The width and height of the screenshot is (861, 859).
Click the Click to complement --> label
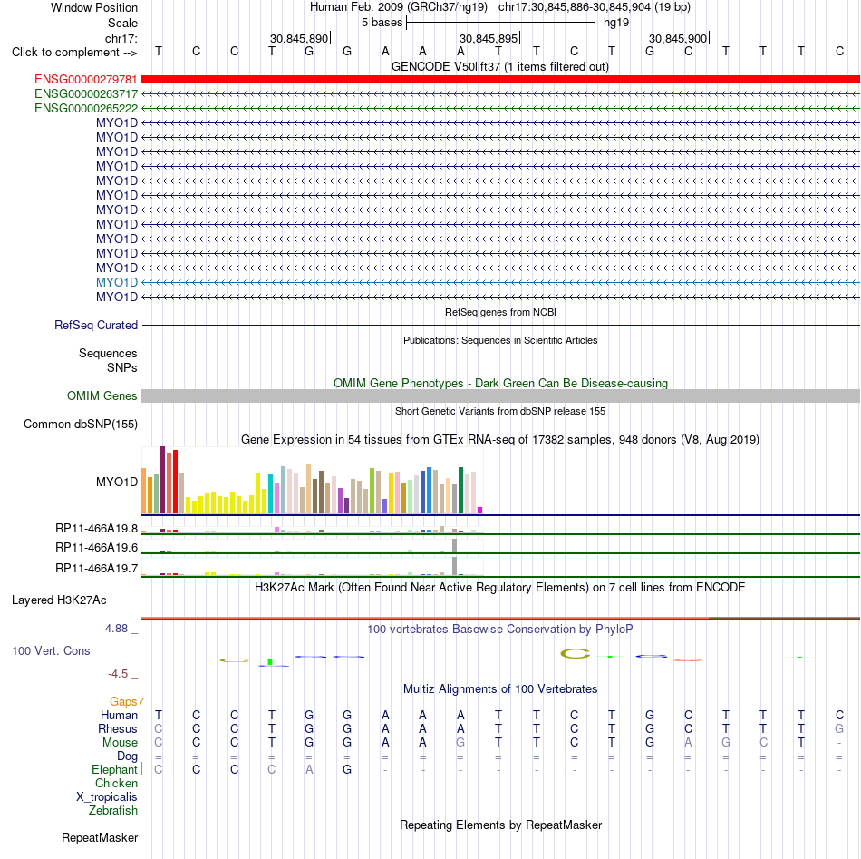click(74, 53)
